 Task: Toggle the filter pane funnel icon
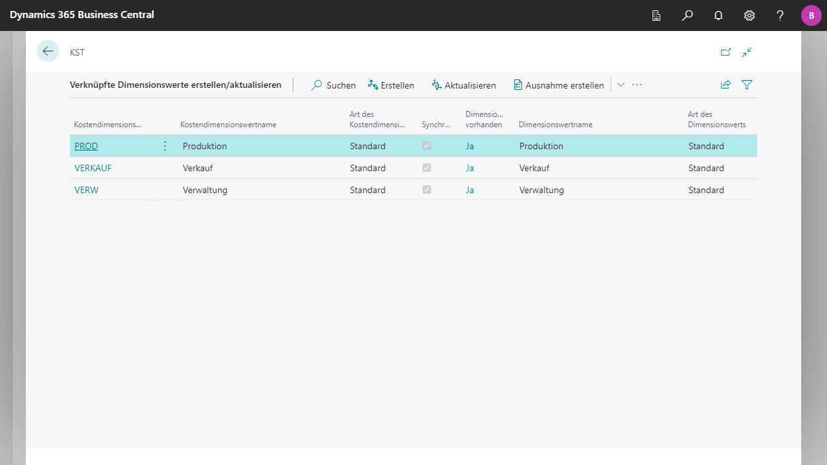click(x=747, y=85)
